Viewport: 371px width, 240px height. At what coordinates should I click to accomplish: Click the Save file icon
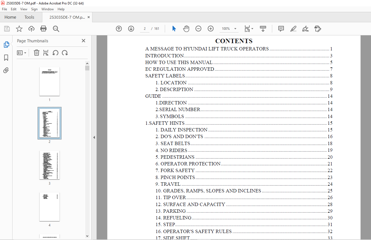pos(7,29)
